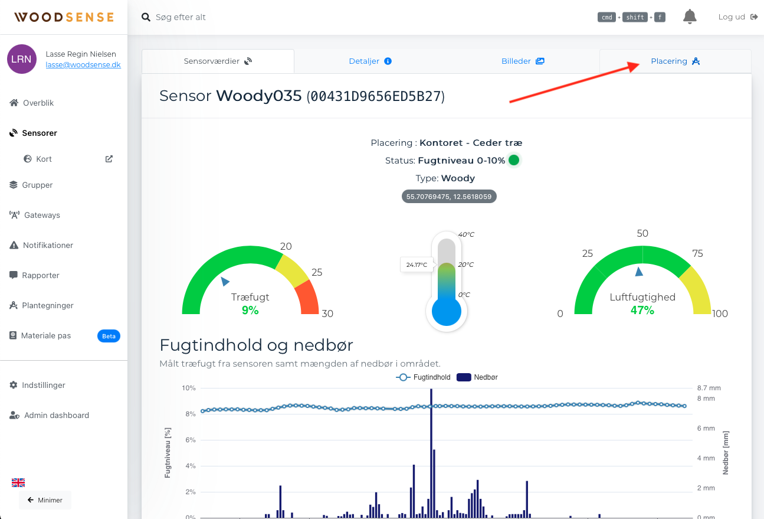Click the Log ud link
This screenshot has width=764, height=519.
click(732, 17)
